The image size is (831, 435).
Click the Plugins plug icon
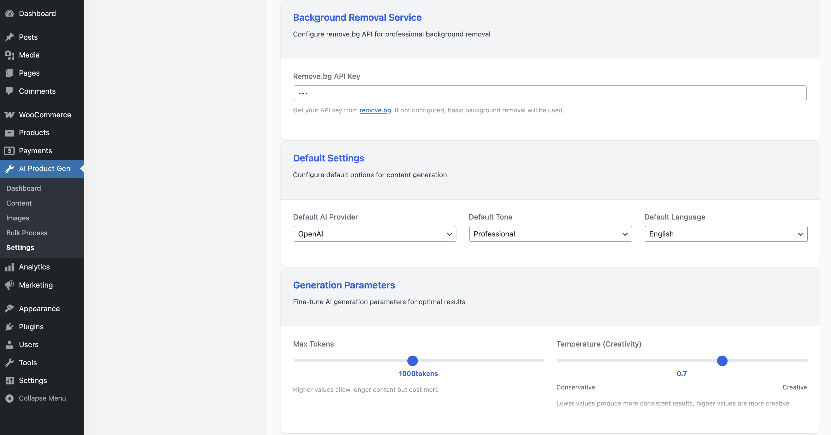click(9, 326)
